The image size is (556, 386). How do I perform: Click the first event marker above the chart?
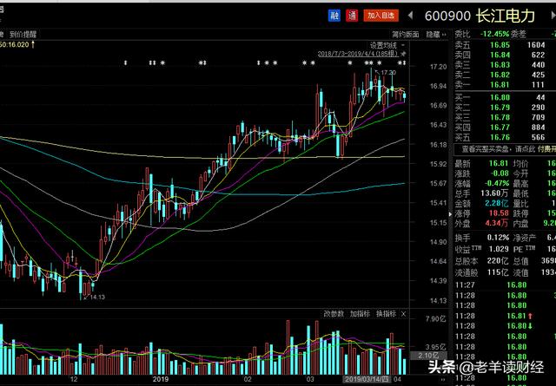pos(125,63)
